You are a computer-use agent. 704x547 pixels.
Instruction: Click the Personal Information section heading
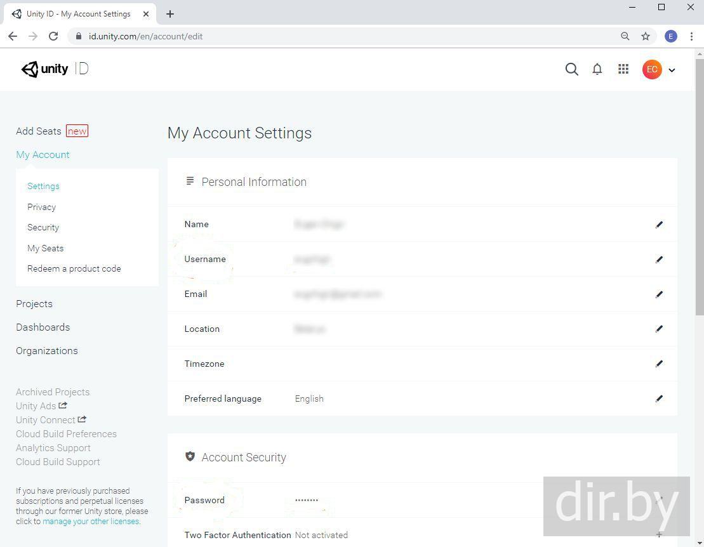pyautogui.click(x=254, y=182)
